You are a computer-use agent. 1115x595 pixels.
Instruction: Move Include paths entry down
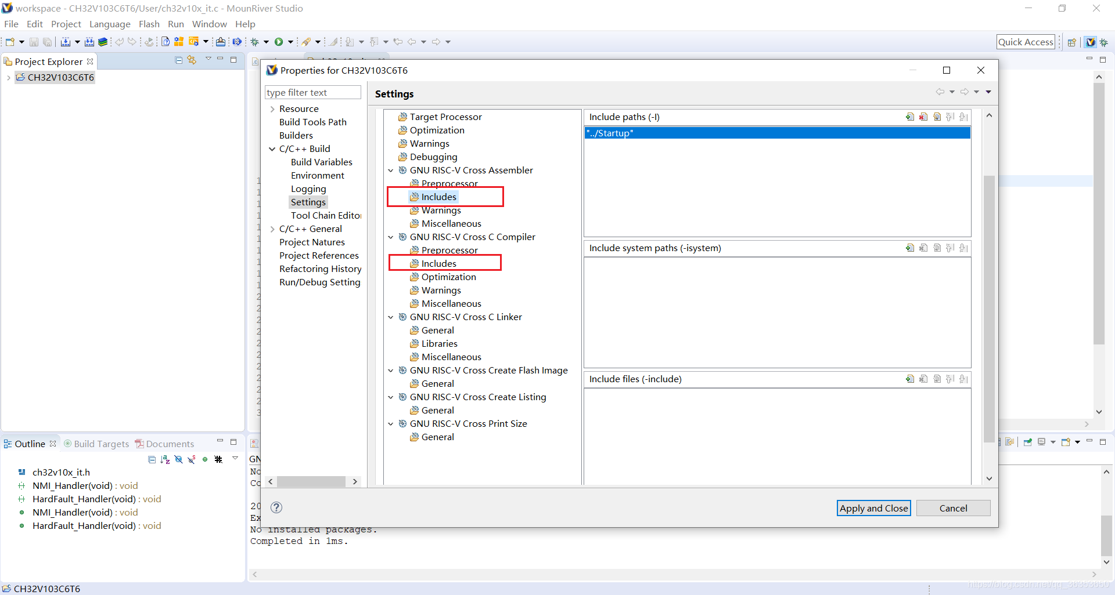click(x=963, y=117)
